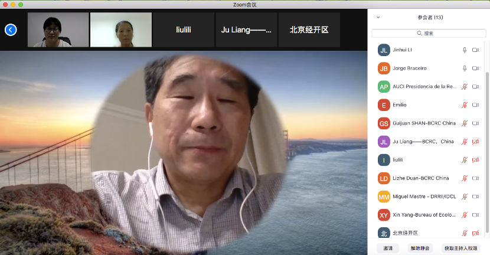Click participant list vertical scrollbar
This screenshot has width=490, height=255.
pyautogui.click(x=487, y=152)
